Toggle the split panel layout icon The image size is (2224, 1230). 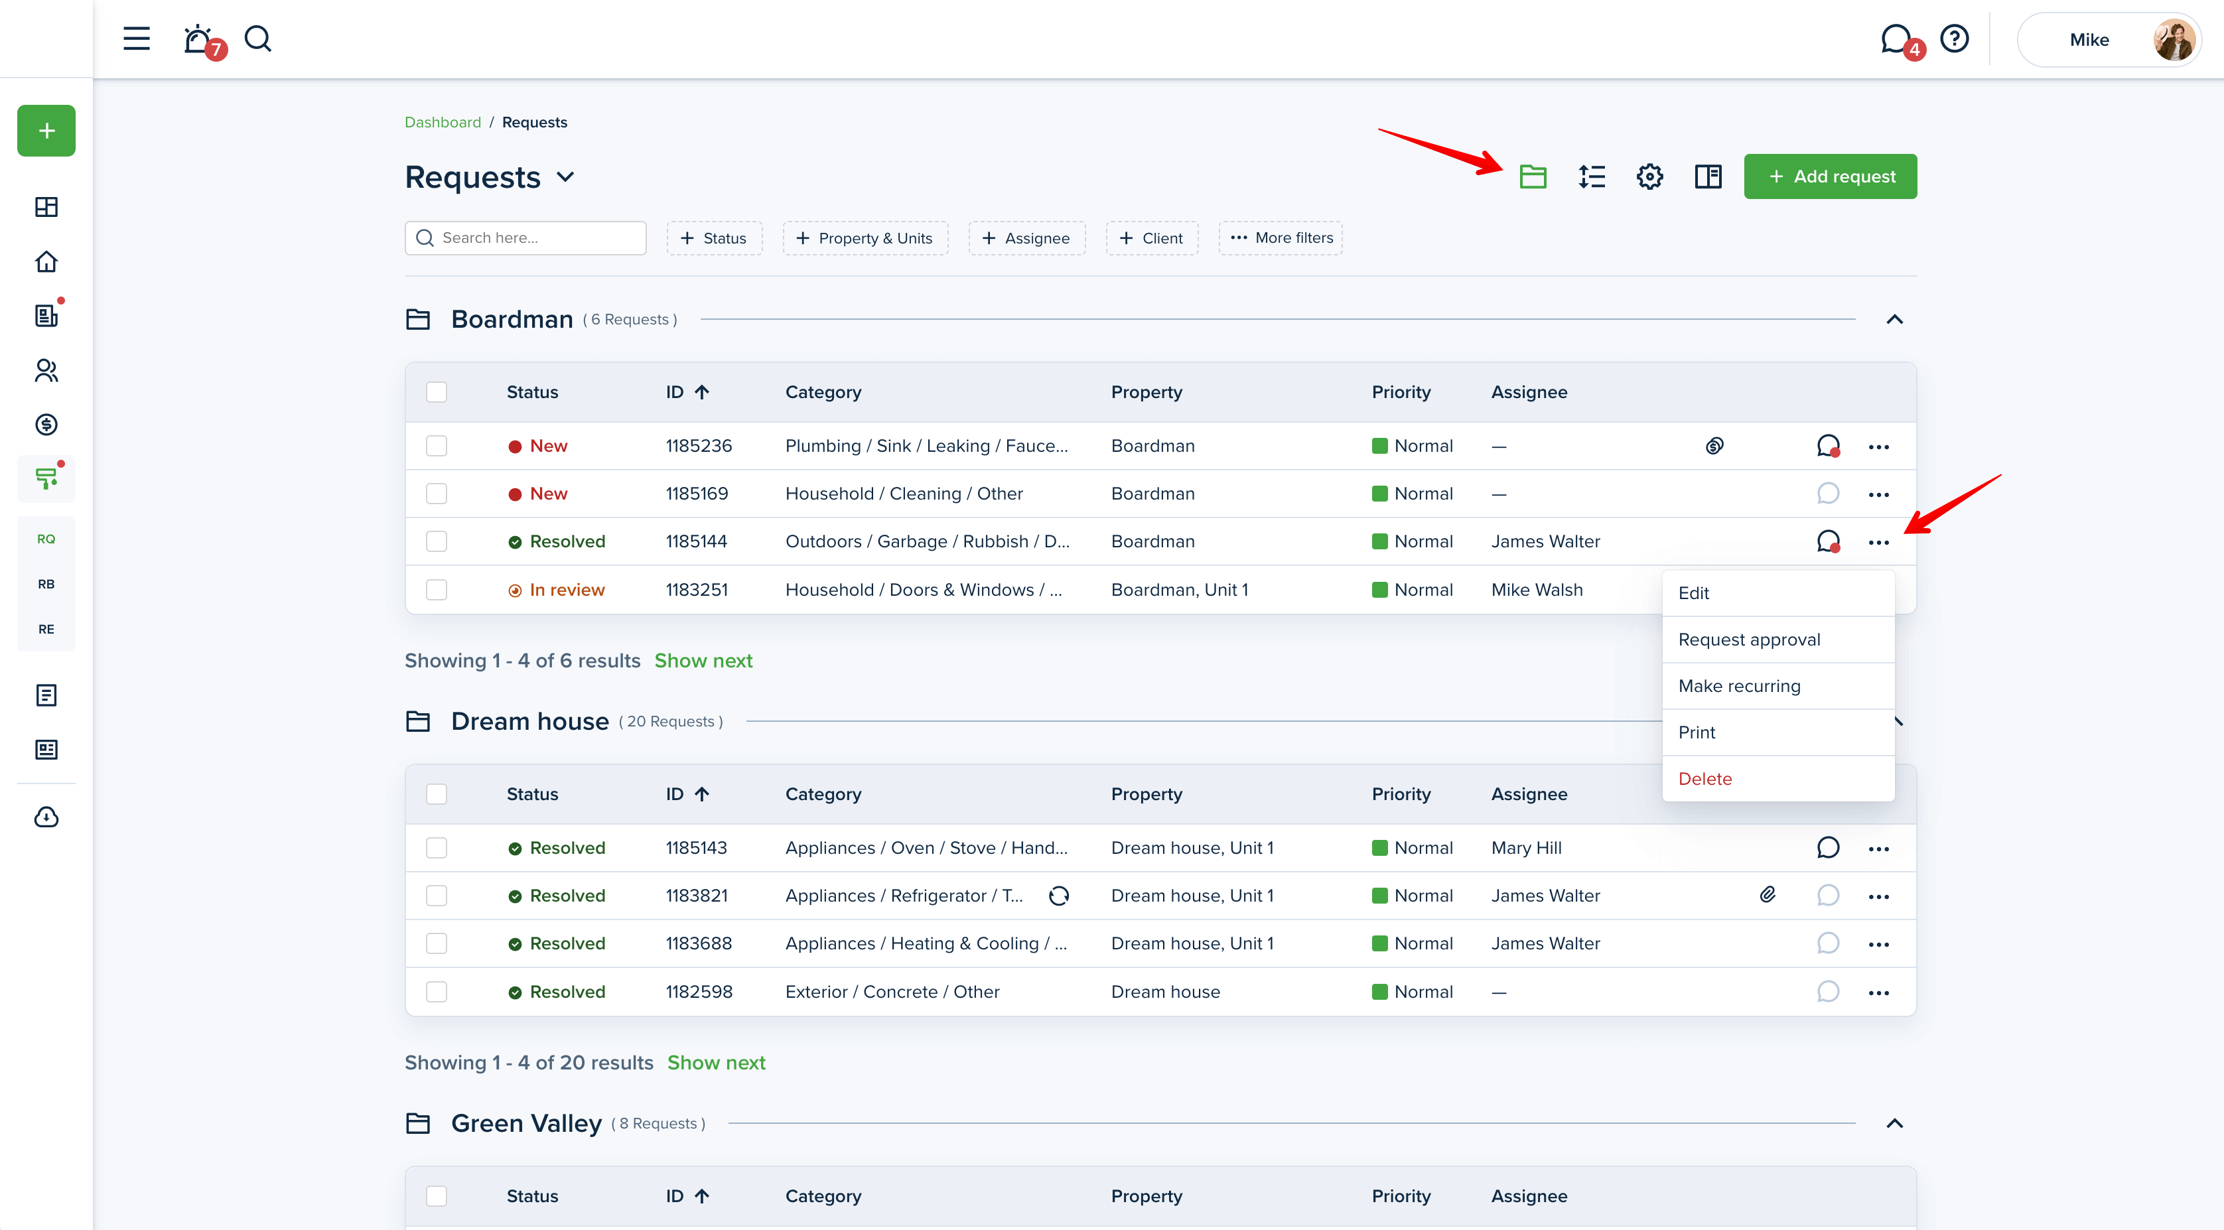[1707, 177]
